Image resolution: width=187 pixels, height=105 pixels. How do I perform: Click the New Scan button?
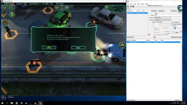click(x=154, y=11)
